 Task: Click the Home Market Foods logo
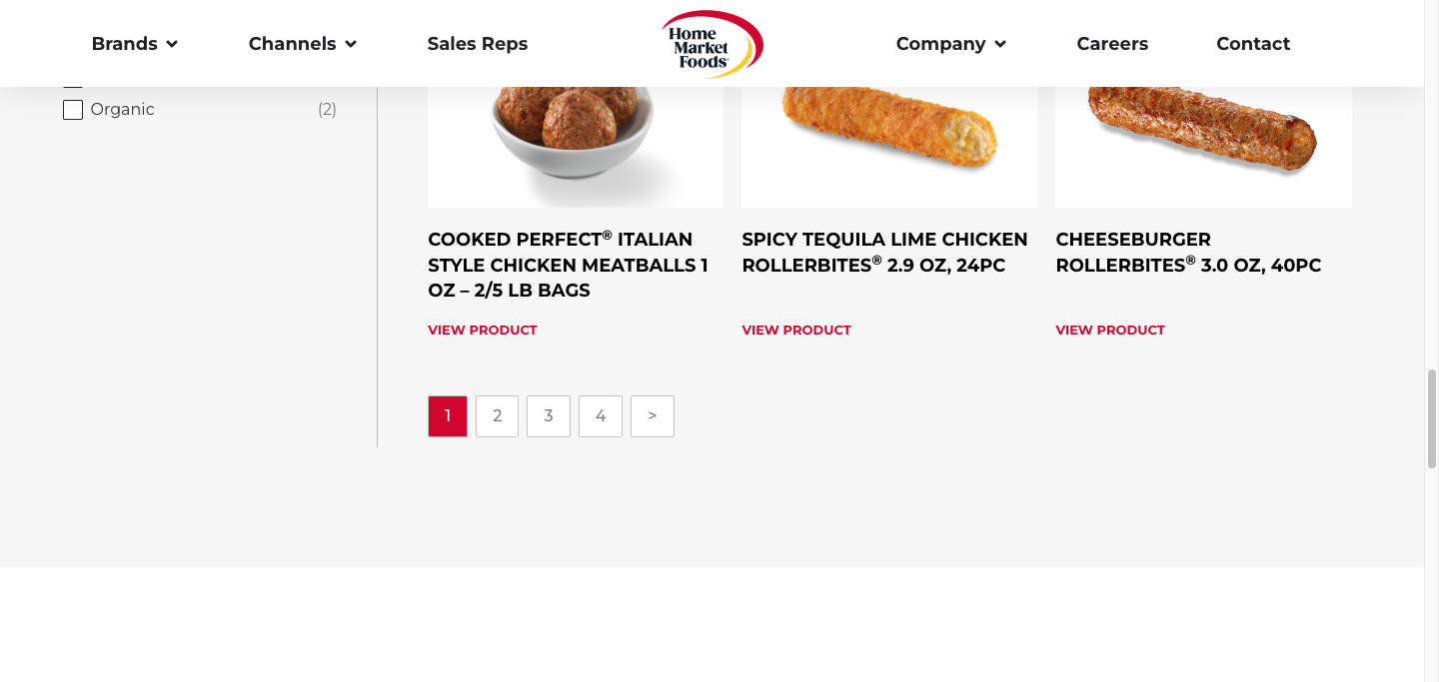click(712, 44)
